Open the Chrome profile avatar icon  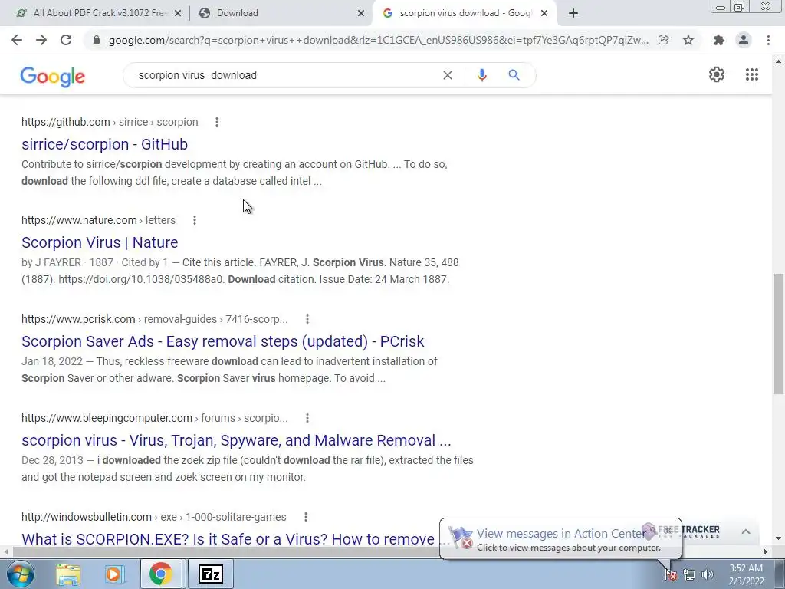(x=744, y=40)
